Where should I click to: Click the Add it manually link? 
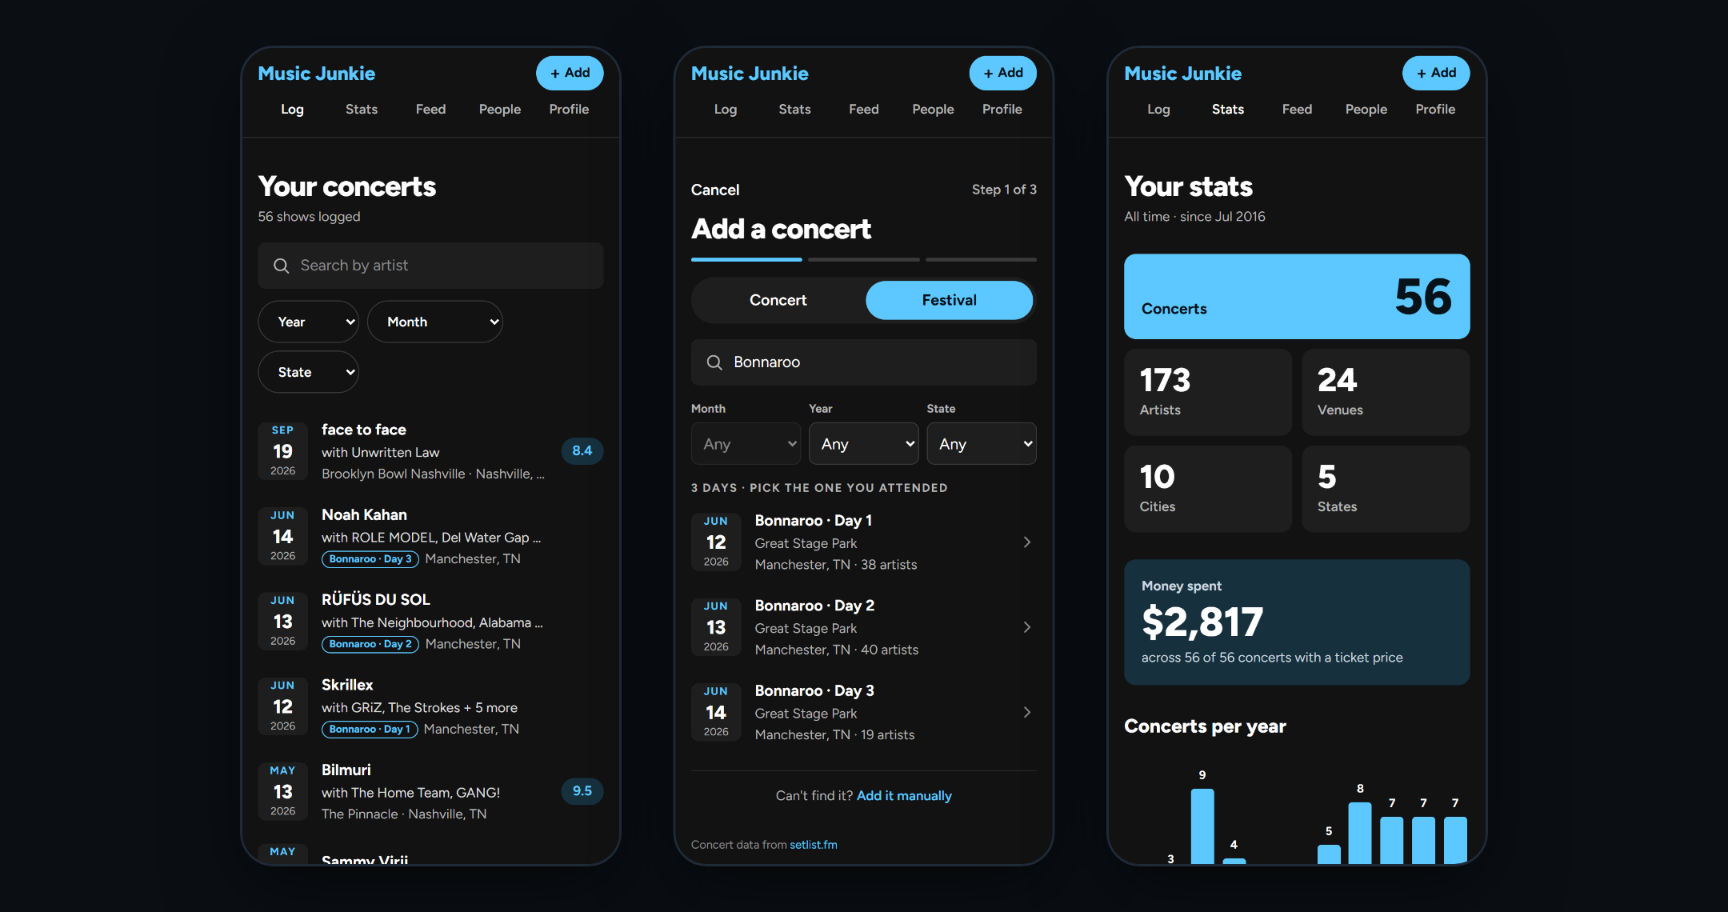point(904,796)
